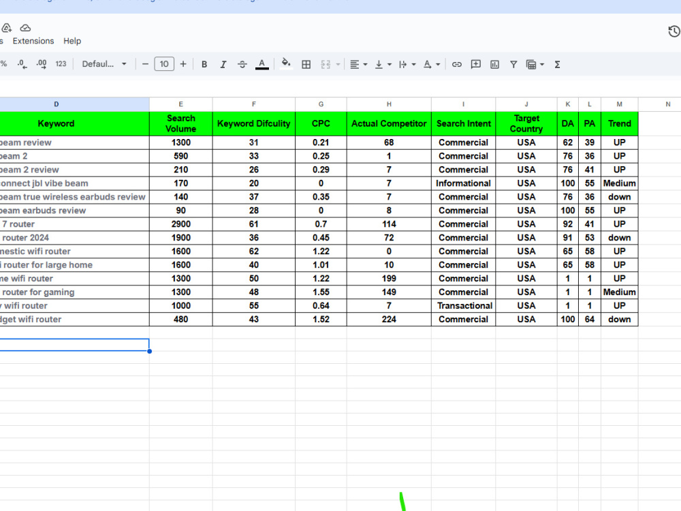681x511 pixels.
Task: Select column E header
Action: pyautogui.click(x=180, y=104)
